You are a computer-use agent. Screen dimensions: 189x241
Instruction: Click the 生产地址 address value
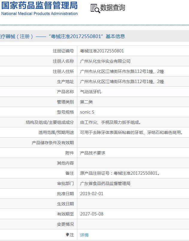(x=122, y=82)
